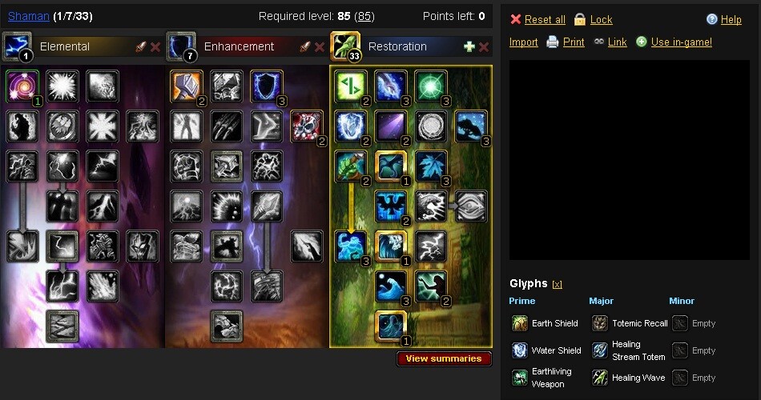Click the Restoration tree spec icon
The height and width of the screenshot is (400, 761).
click(345, 46)
